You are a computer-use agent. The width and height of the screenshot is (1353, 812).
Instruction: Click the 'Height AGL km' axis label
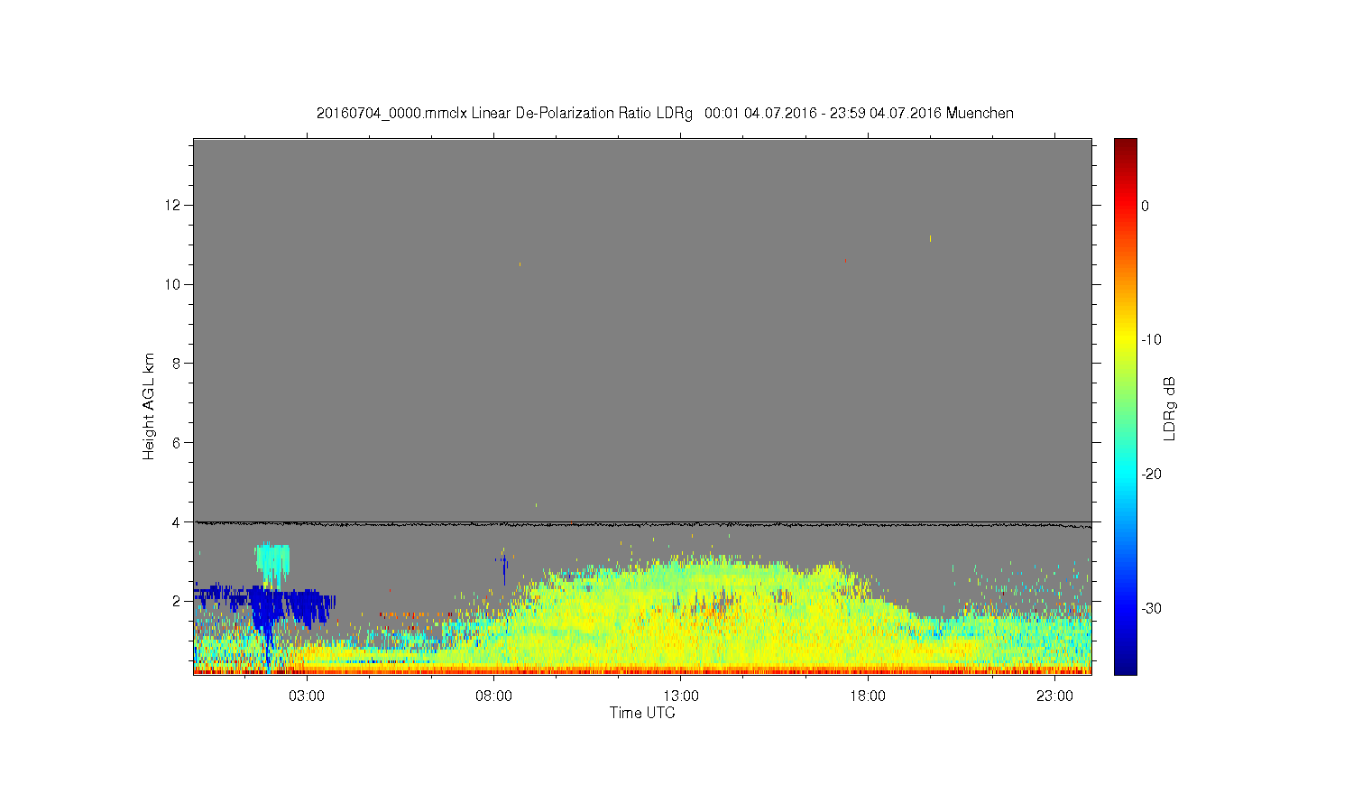tap(149, 406)
